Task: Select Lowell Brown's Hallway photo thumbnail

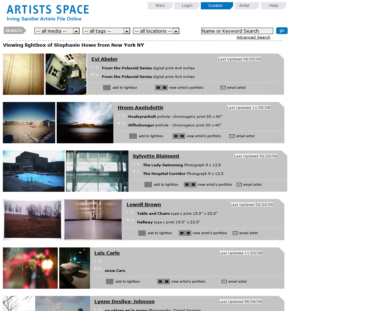Action: coord(93,219)
